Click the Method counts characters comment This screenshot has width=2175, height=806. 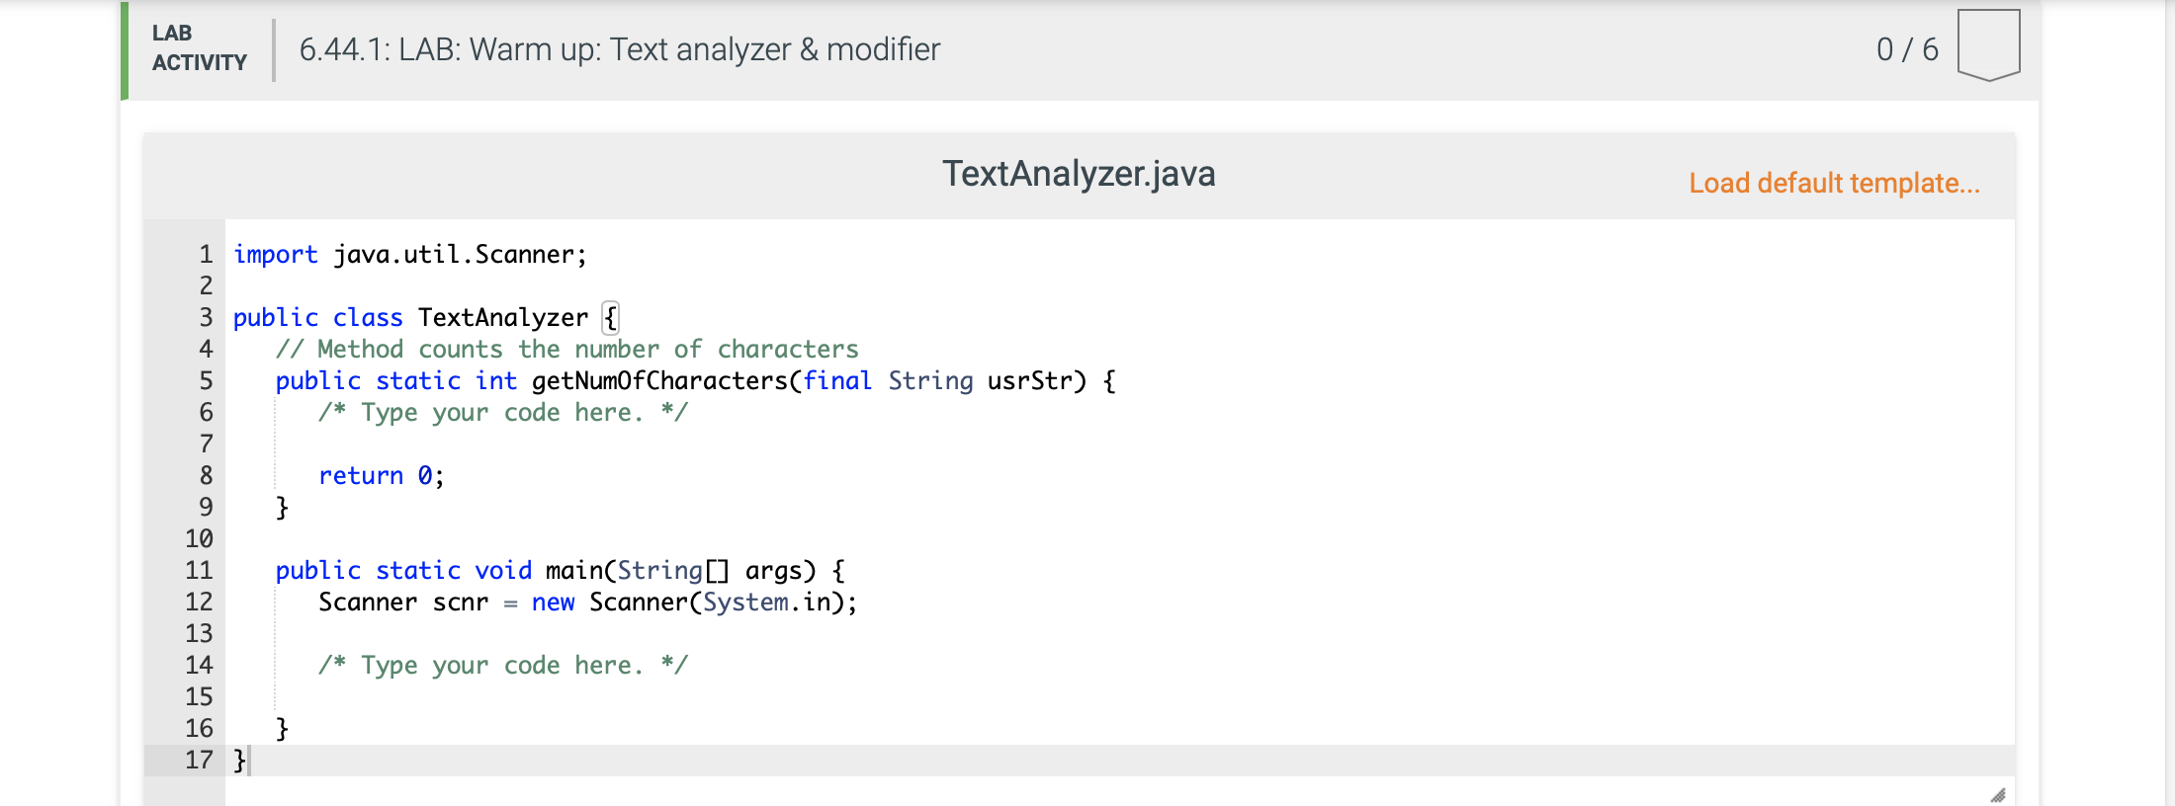[x=567, y=349]
